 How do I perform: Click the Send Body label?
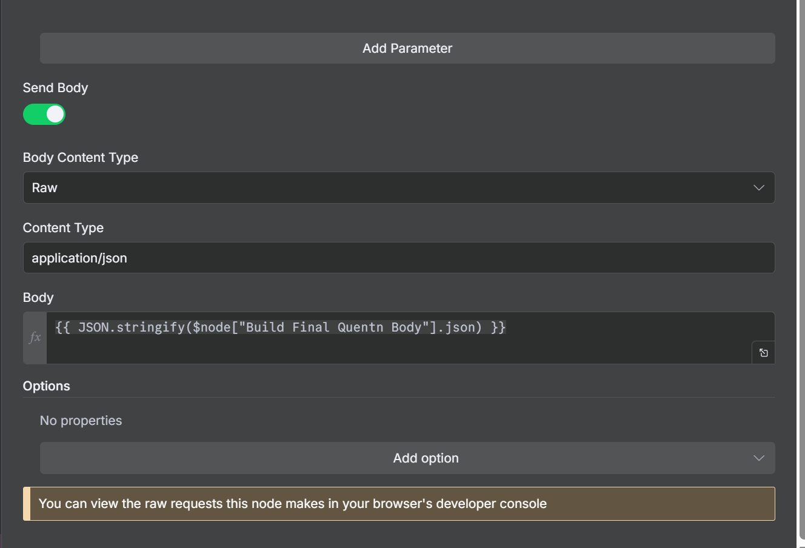coord(55,88)
